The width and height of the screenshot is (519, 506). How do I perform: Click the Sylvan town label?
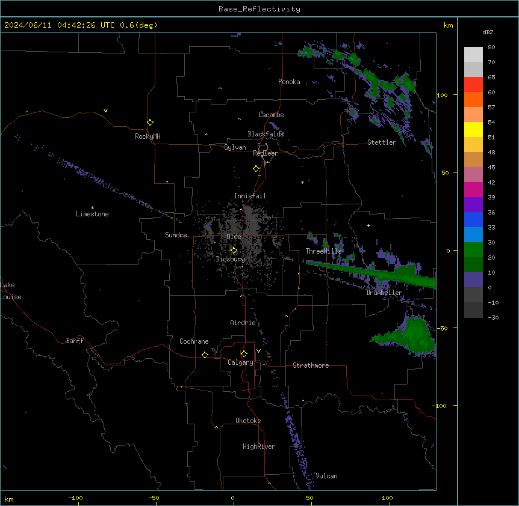pos(235,147)
